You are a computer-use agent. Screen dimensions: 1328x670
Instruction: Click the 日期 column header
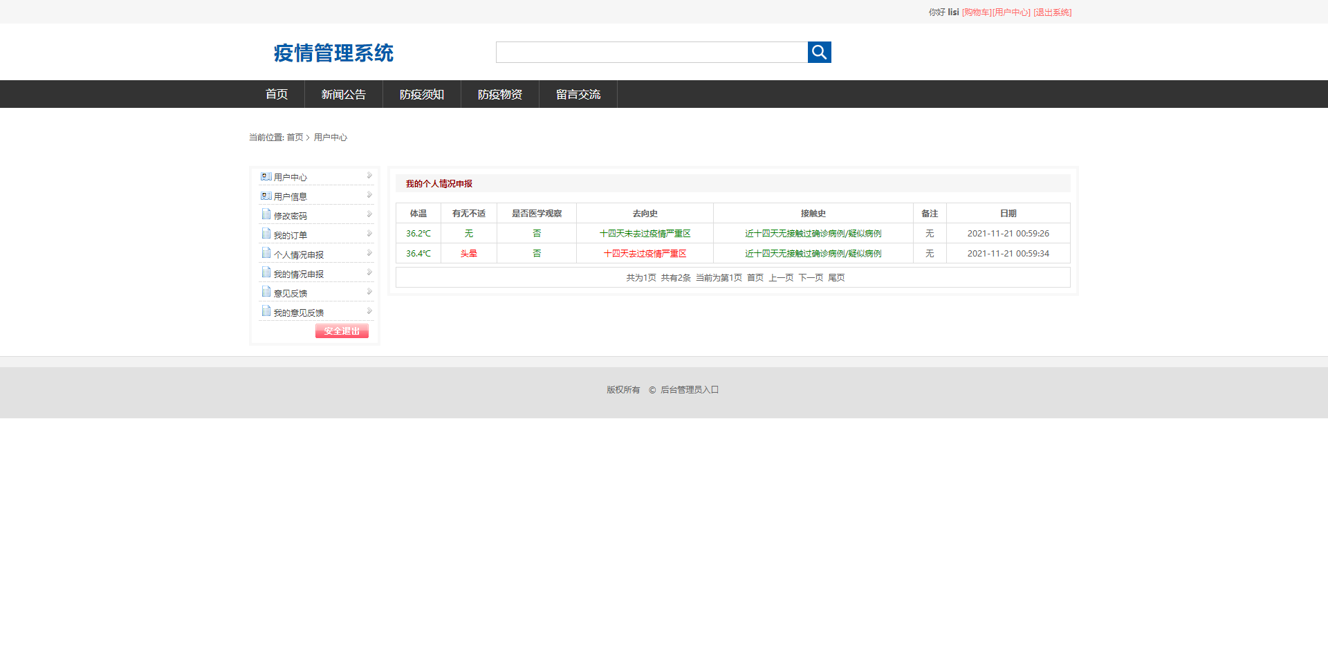(x=1008, y=214)
